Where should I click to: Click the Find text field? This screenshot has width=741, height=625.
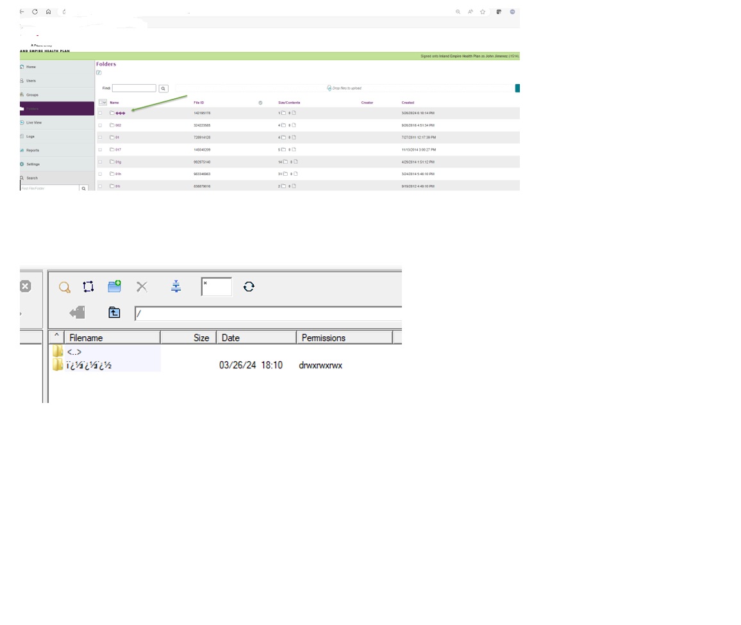(134, 88)
